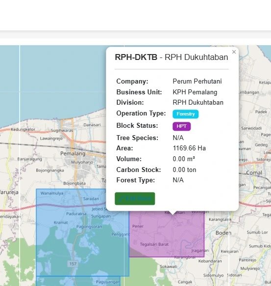Click the Mulyoharjo label near Pemalang
Viewport: 271px width, 286px height.
(x=82, y=162)
